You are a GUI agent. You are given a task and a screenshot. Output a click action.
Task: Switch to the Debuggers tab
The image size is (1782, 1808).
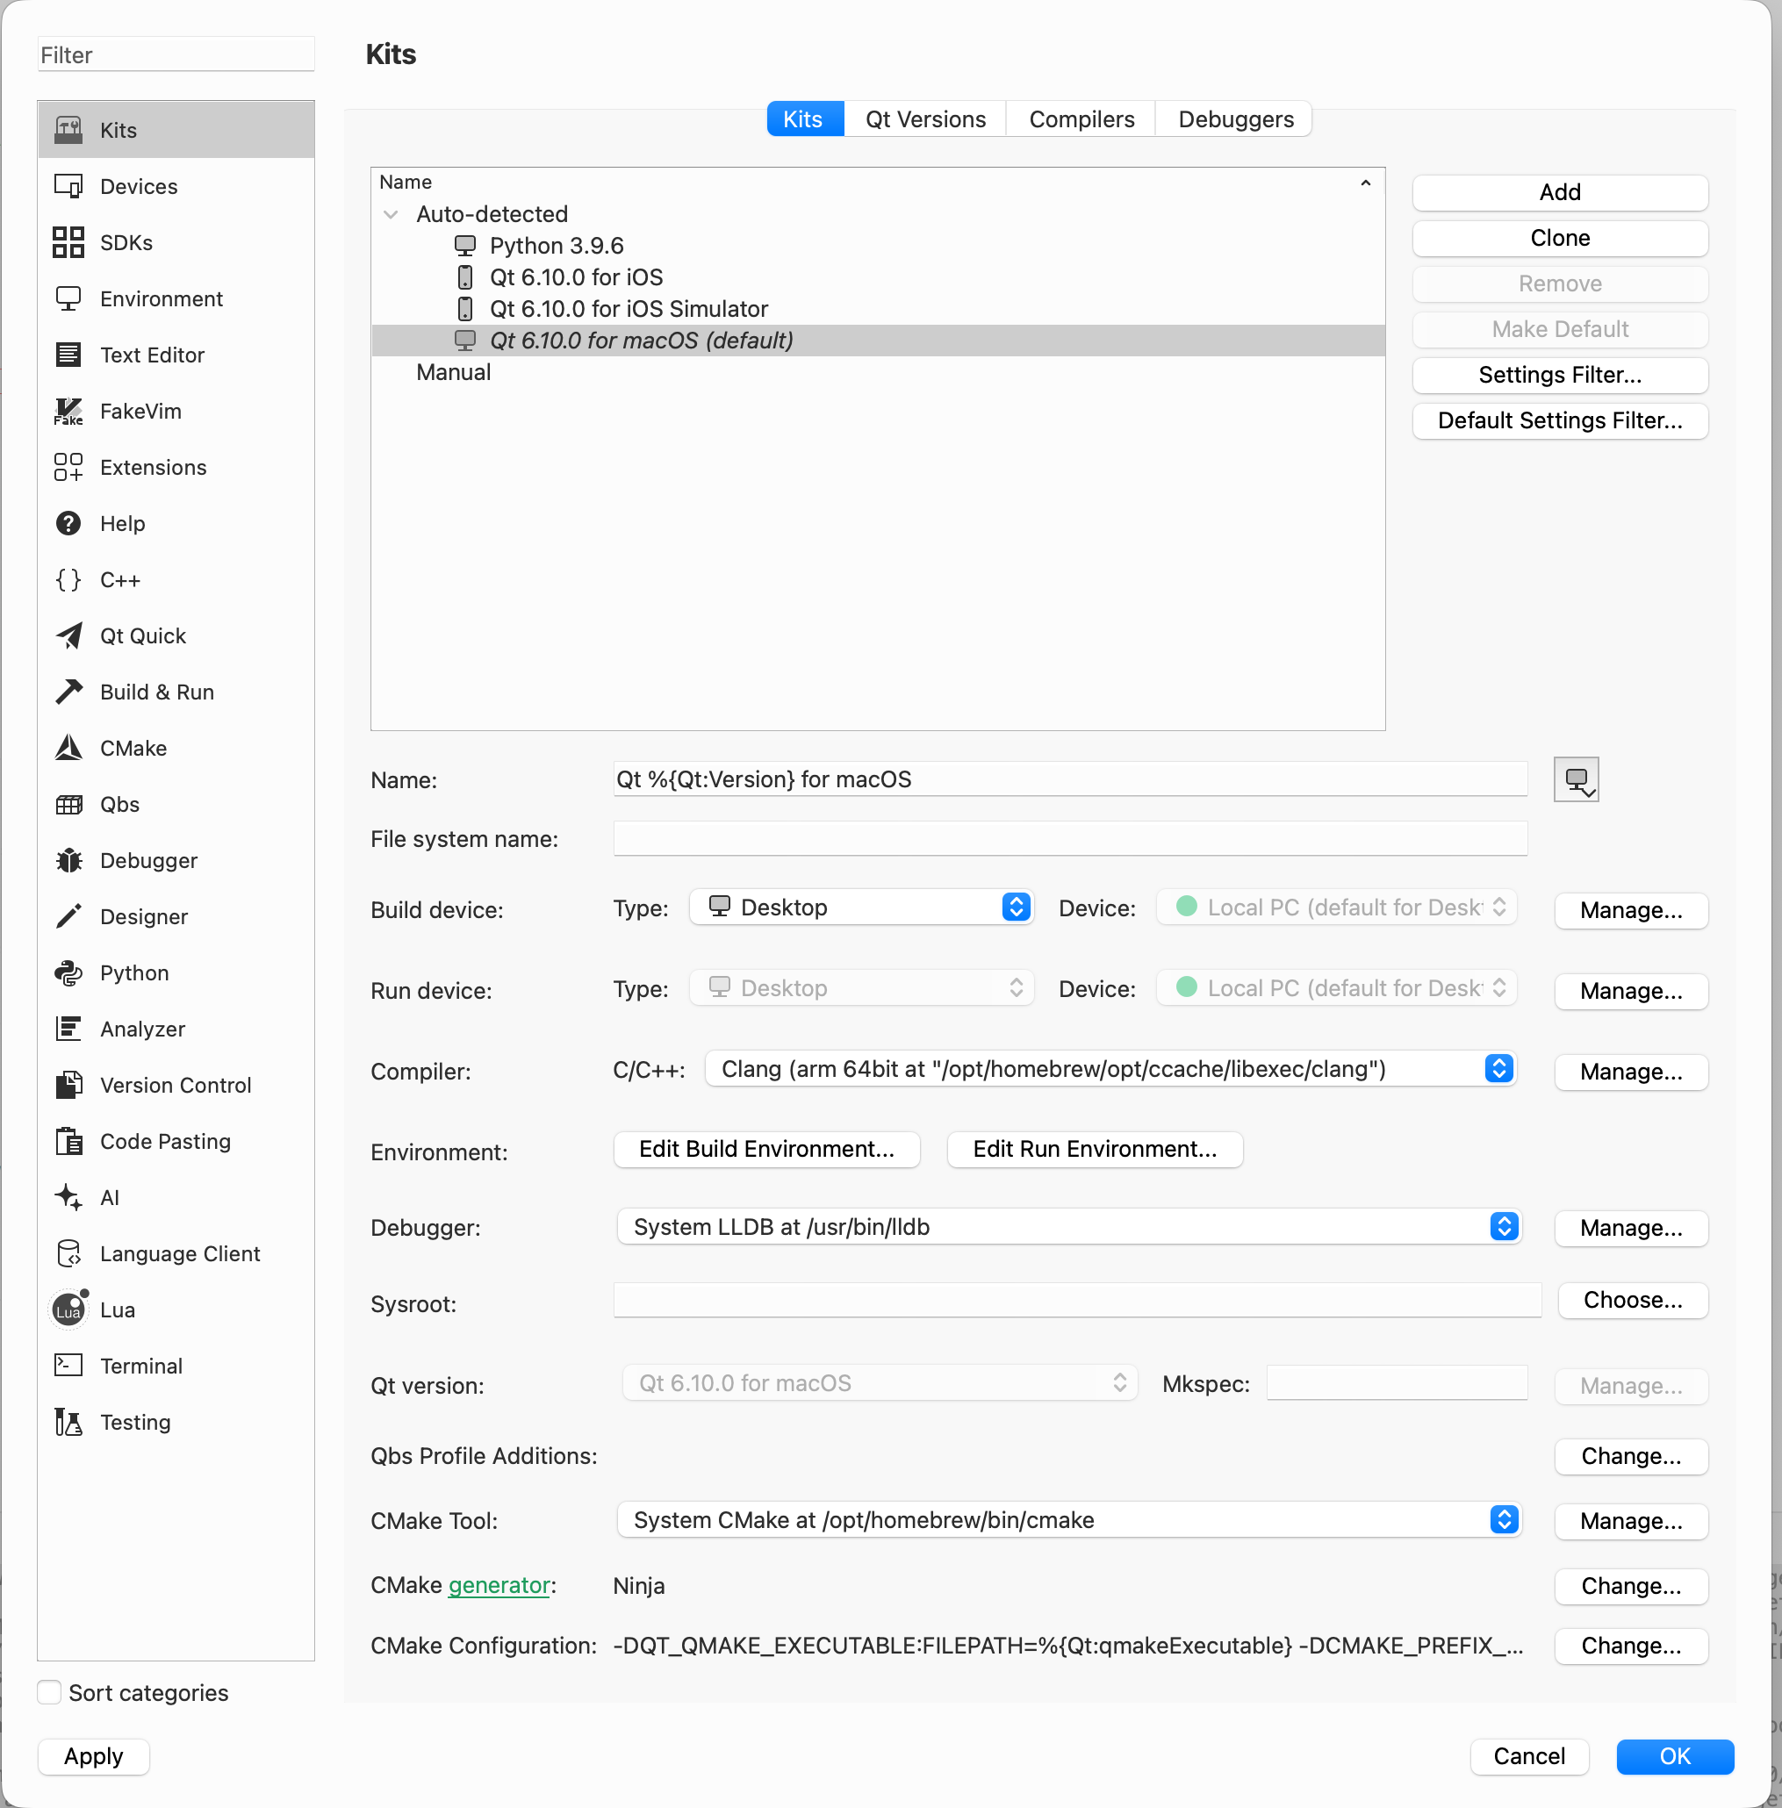point(1235,118)
